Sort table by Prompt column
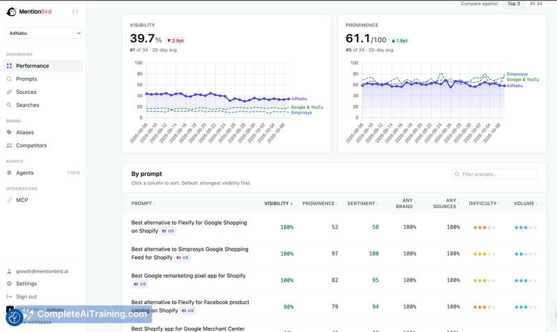Viewport: 557px width, 332px height. coord(143,203)
